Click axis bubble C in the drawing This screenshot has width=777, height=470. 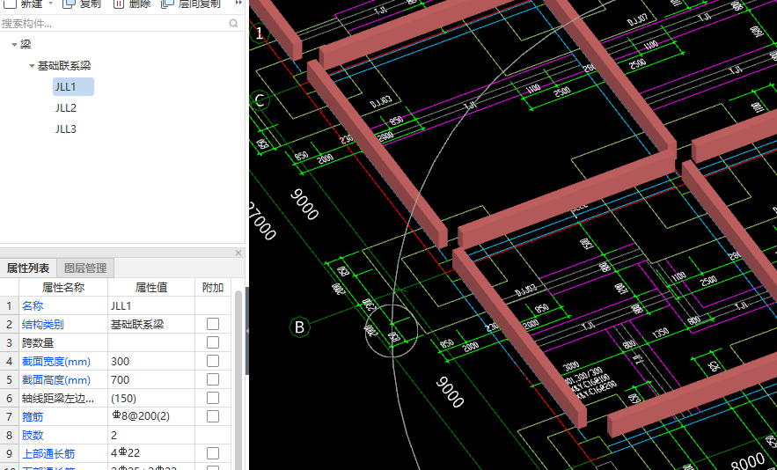coord(260,100)
